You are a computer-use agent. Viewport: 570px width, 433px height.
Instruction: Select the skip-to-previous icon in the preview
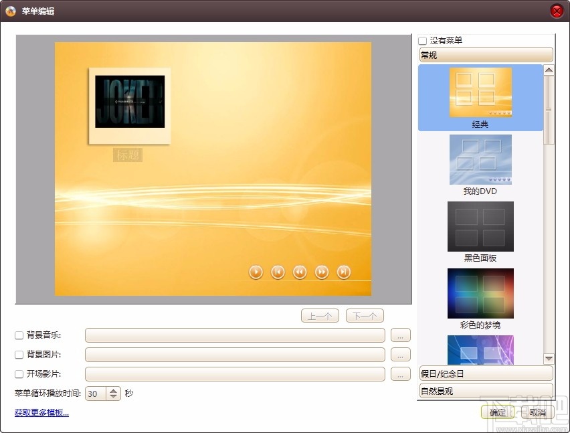[x=278, y=272]
